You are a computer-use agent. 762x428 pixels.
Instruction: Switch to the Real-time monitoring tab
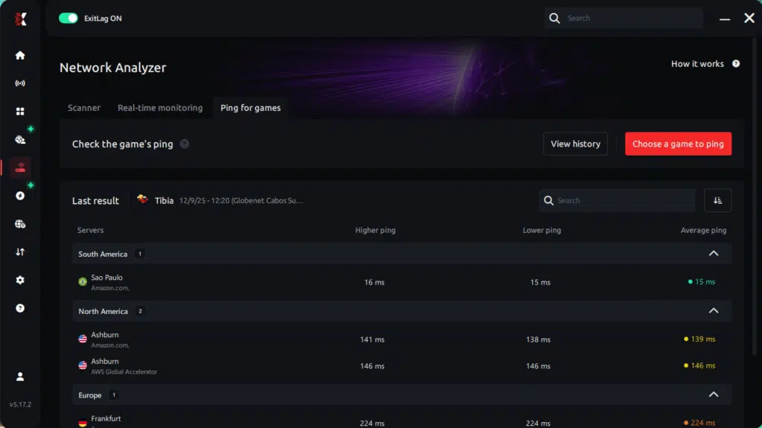(160, 108)
